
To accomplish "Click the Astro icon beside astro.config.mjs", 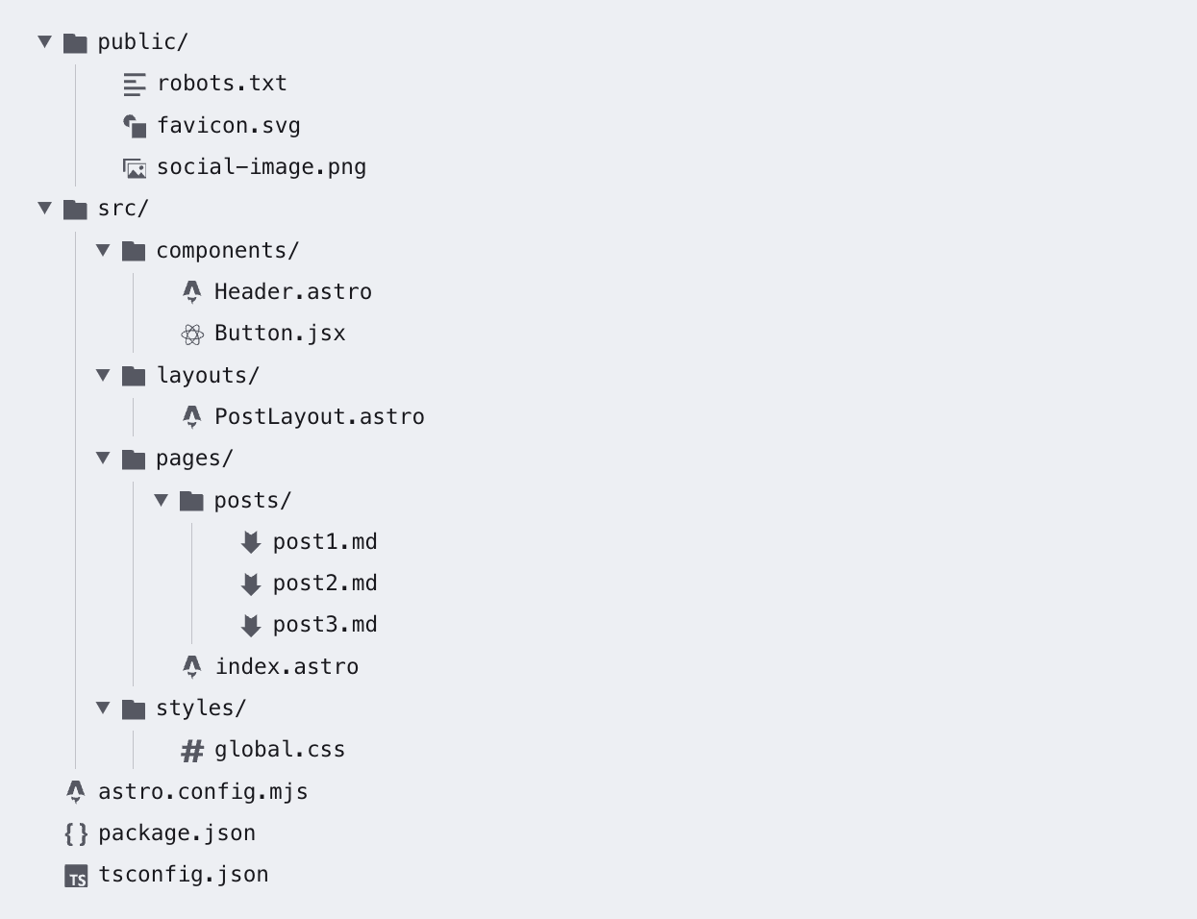I will [x=76, y=791].
